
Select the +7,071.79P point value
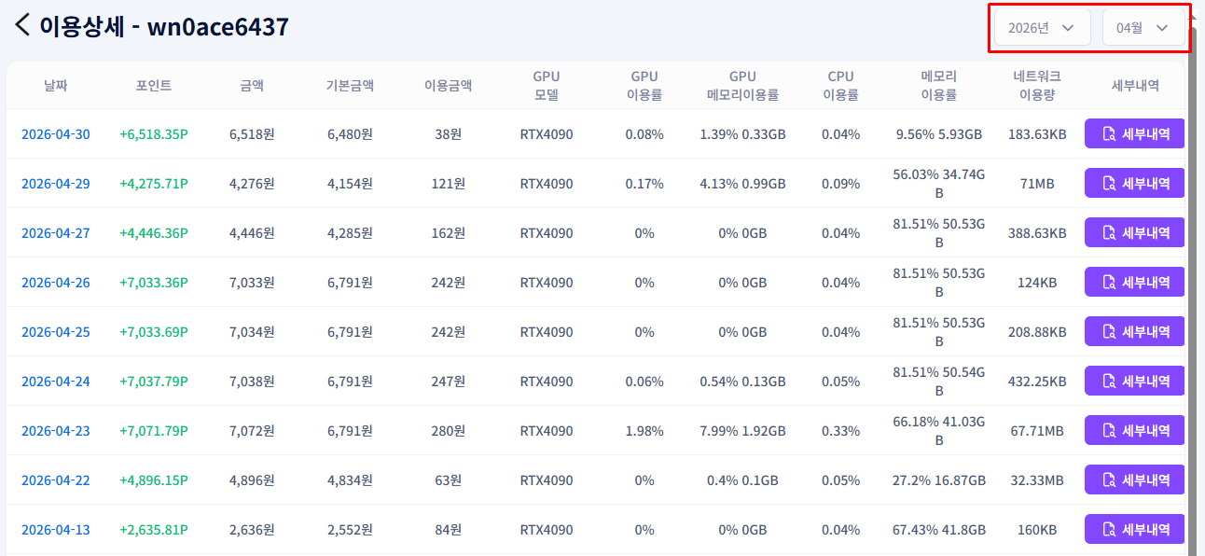154,431
